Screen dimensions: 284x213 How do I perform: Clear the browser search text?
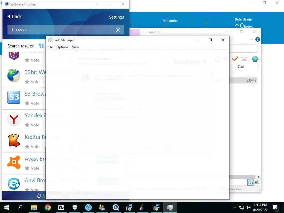coord(118,30)
